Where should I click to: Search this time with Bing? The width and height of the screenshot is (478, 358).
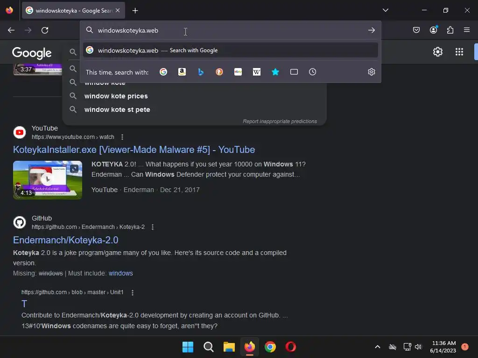pos(201,72)
